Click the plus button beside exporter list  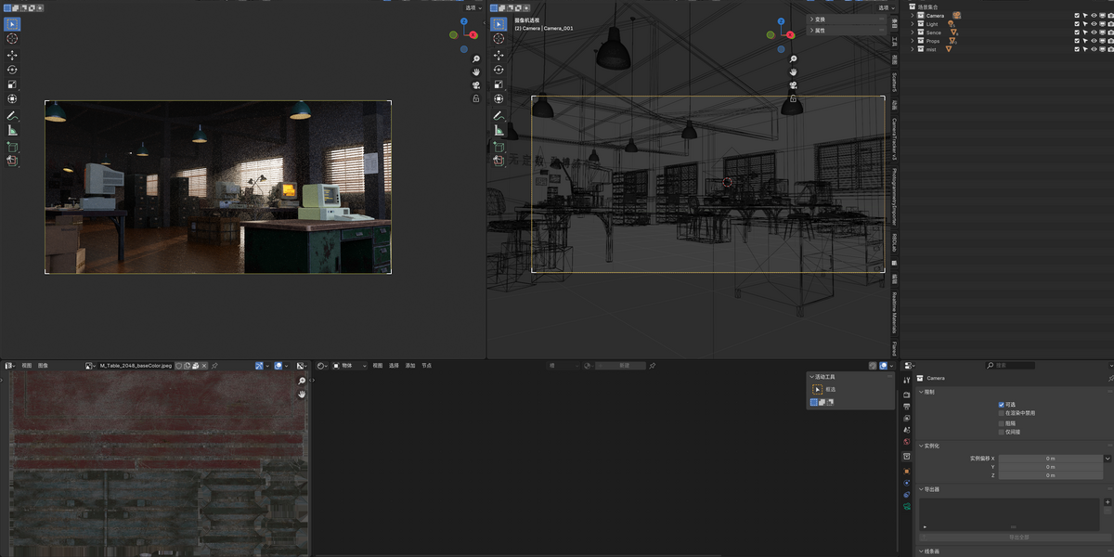[1108, 502]
